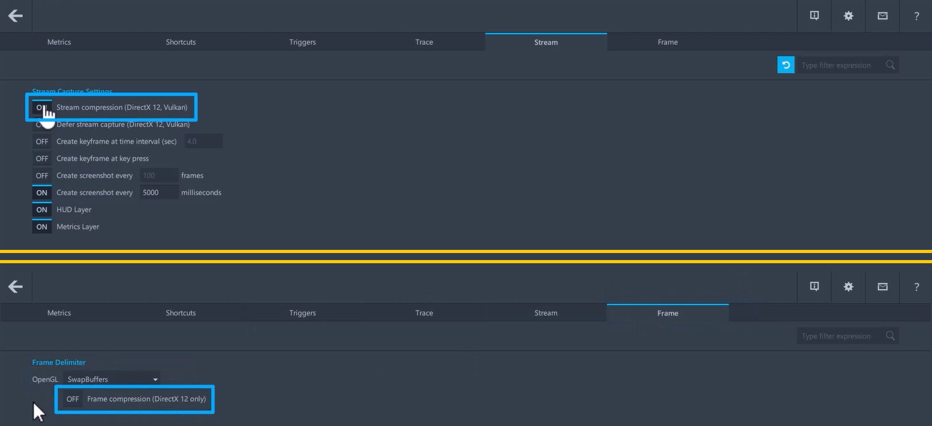This screenshot has height=426, width=932.
Task: Click the back arrow at top left
Action: coord(15,15)
